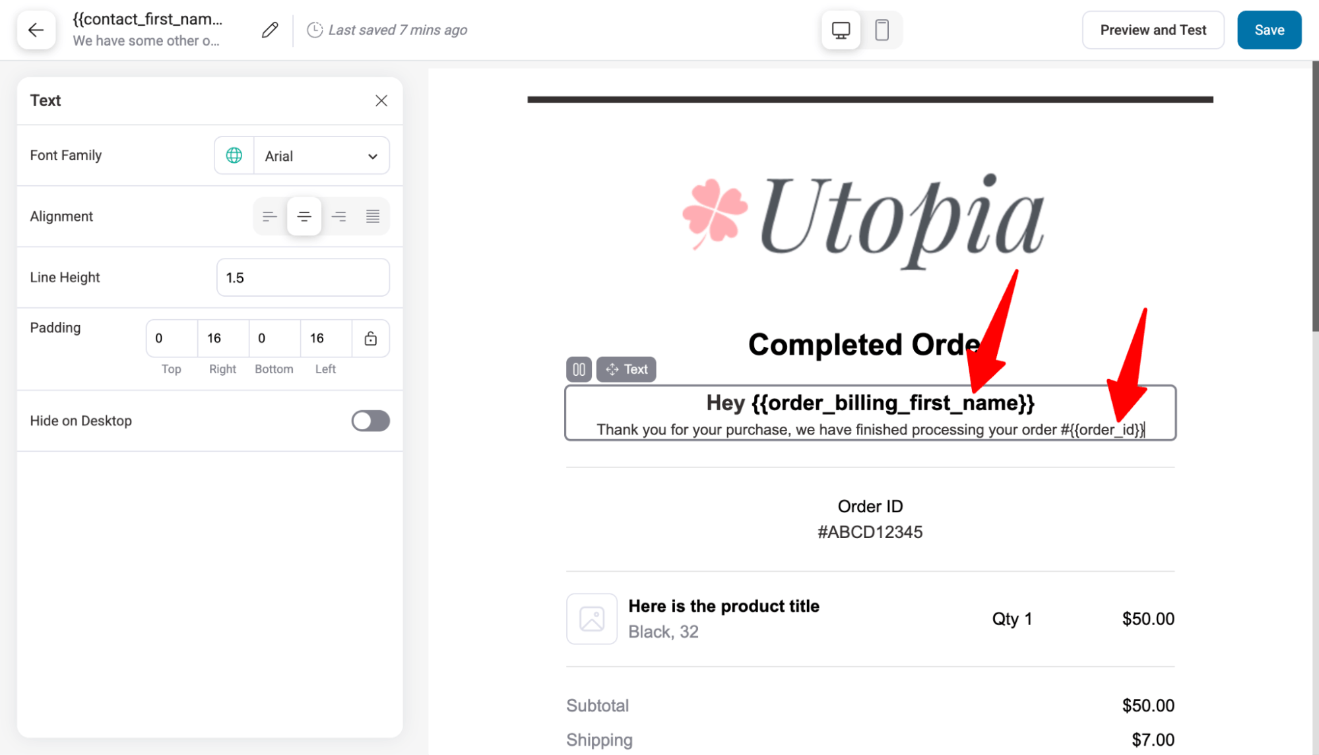Toggle Hide on Desktop switch
Image resolution: width=1319 pixels, height=755 pixels.
(371, 420)
